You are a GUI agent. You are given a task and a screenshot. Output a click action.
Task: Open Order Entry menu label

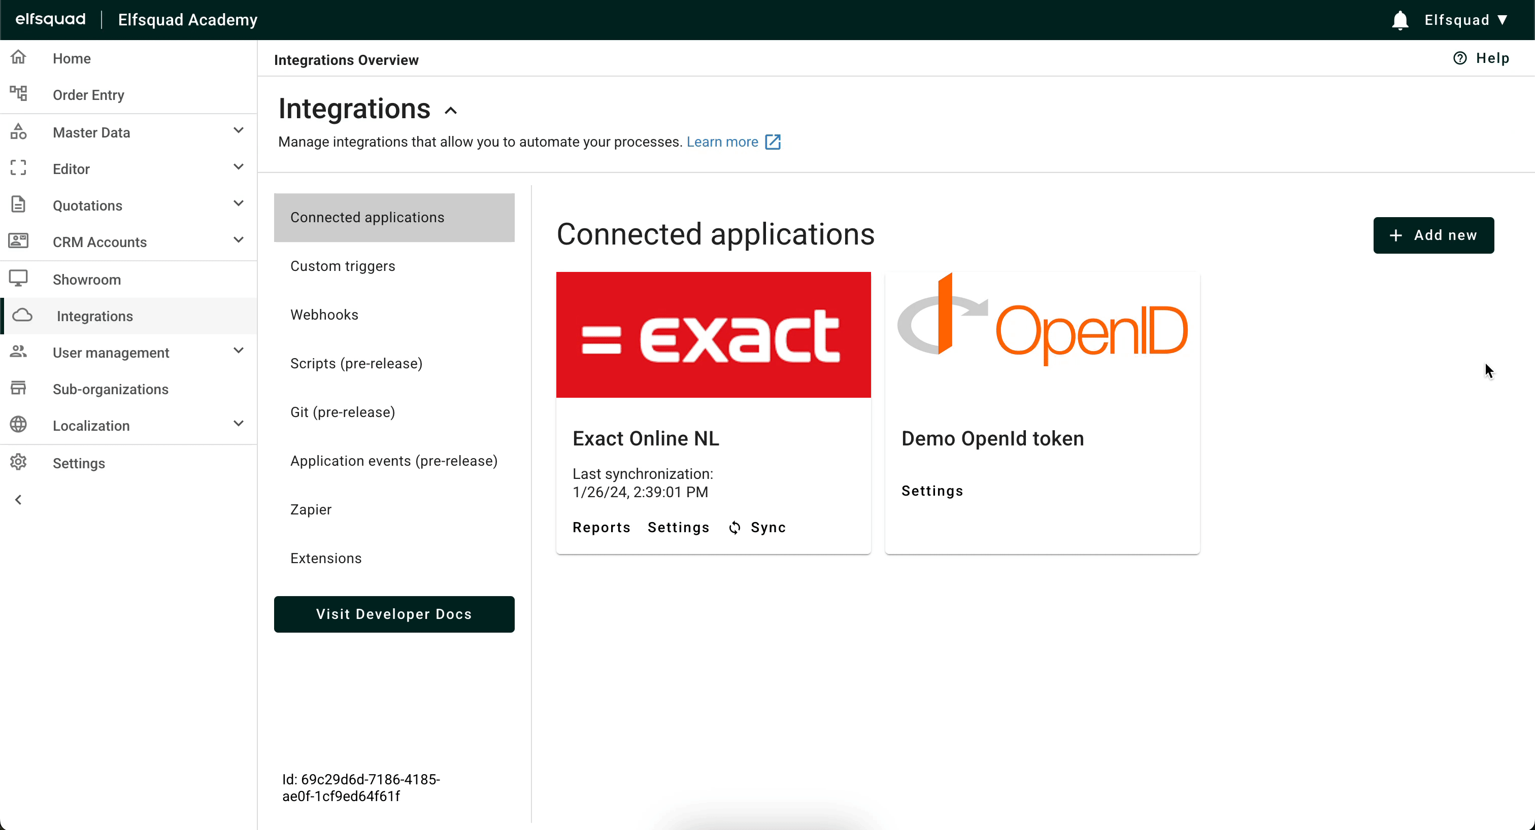pos(88,95)
